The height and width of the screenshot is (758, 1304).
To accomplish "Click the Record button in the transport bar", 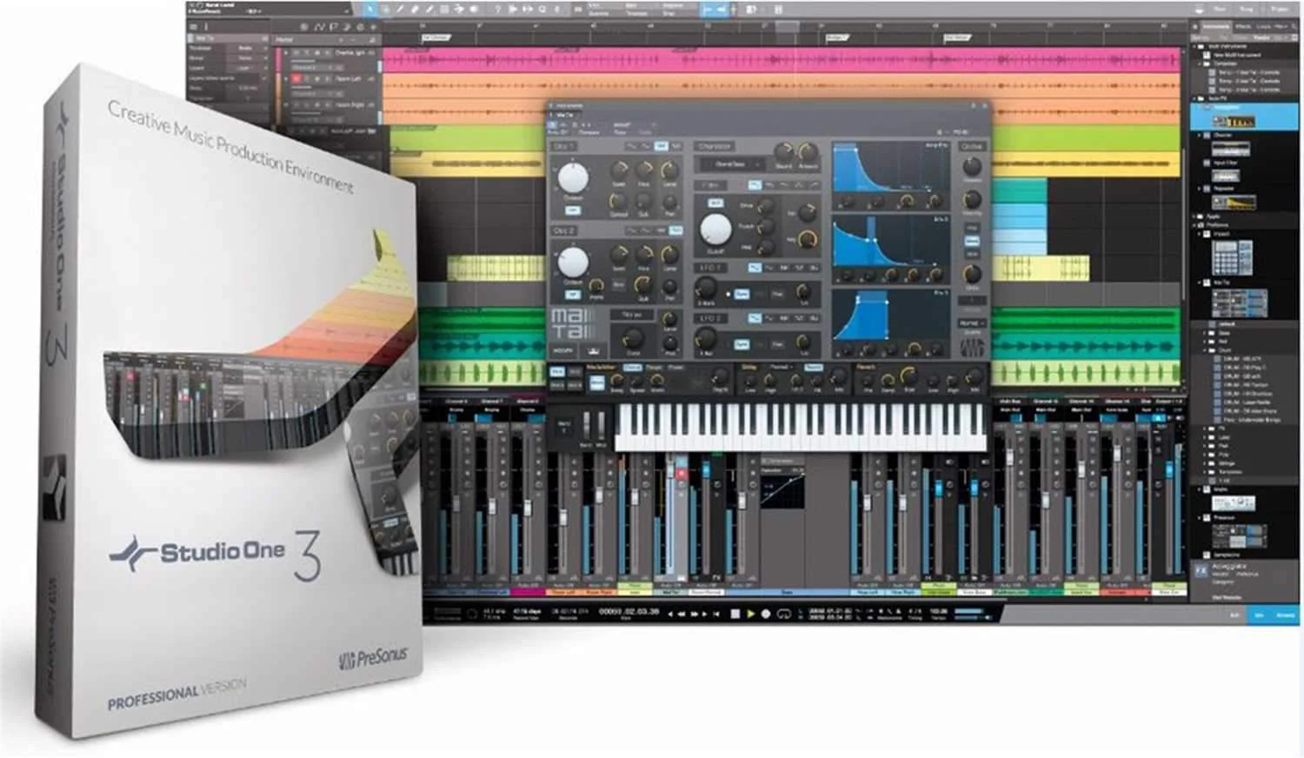I will (x=766, y=614).
